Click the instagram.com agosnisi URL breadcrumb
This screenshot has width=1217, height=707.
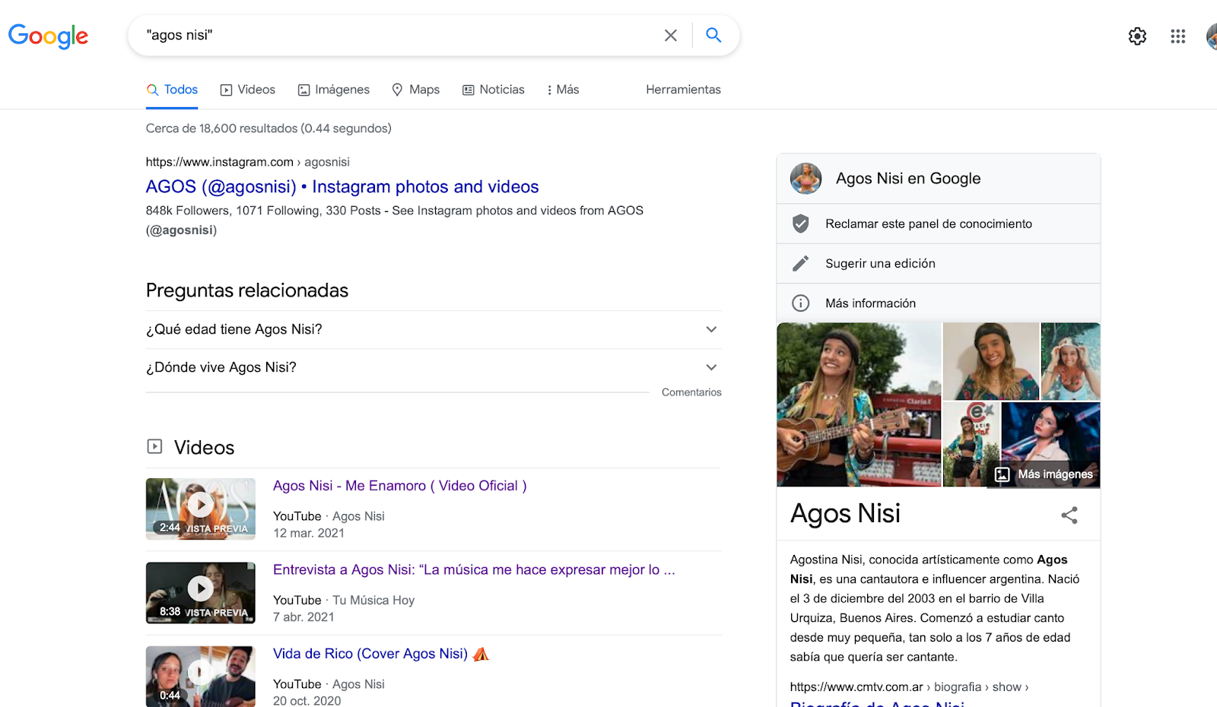[x=248, y=162]
